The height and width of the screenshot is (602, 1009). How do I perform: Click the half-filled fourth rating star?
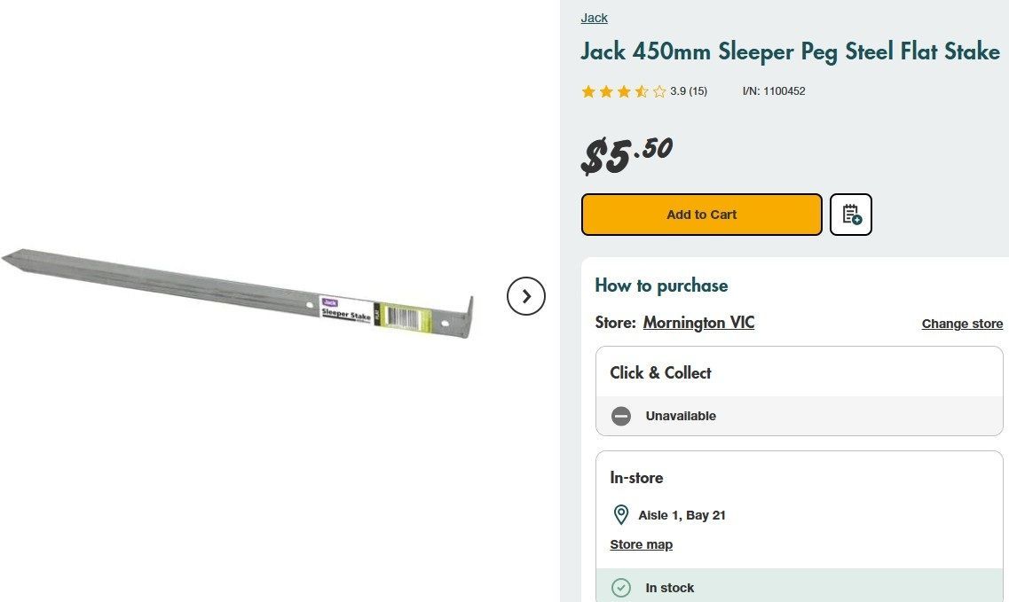point(642,91)
